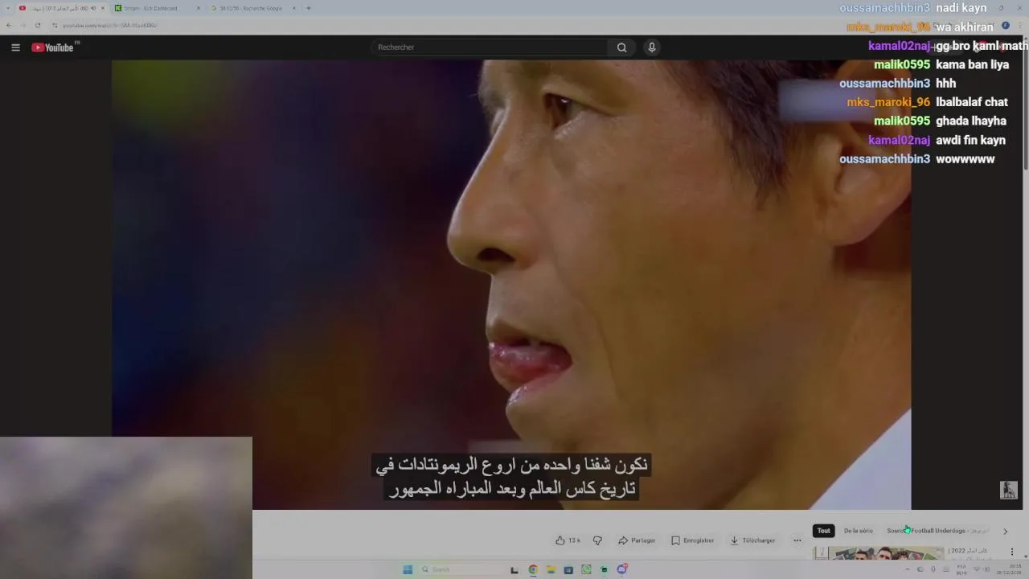Open the YouTube hamburger guide menu
The image size is (1029, 579).
coord(15,47)
